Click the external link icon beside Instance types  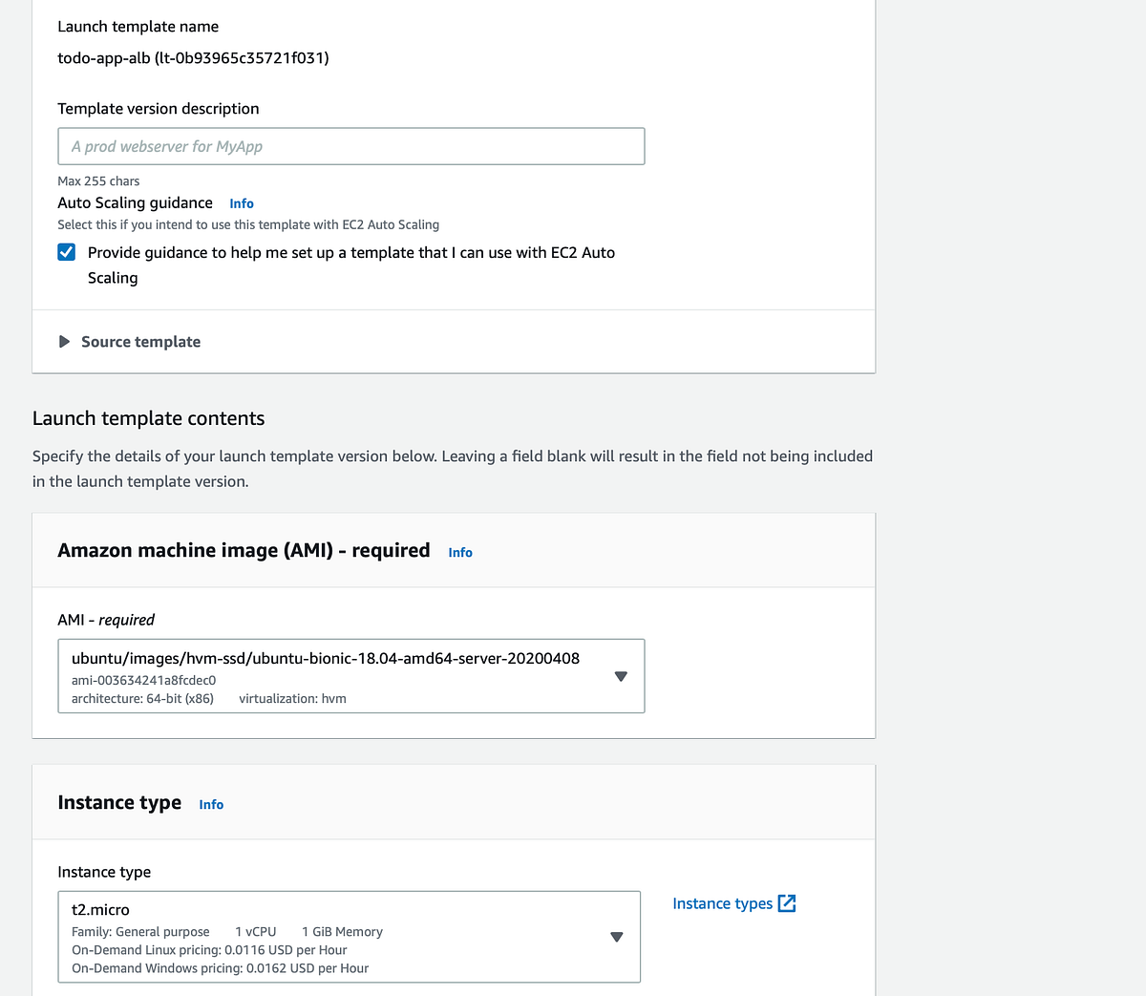(x=787, y=902)
